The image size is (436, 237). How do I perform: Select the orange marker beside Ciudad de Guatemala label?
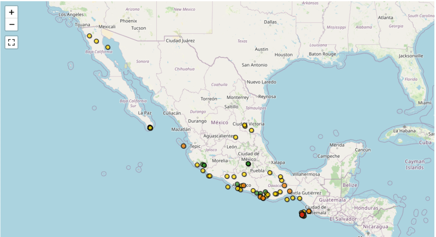click(x=309, y=211)
